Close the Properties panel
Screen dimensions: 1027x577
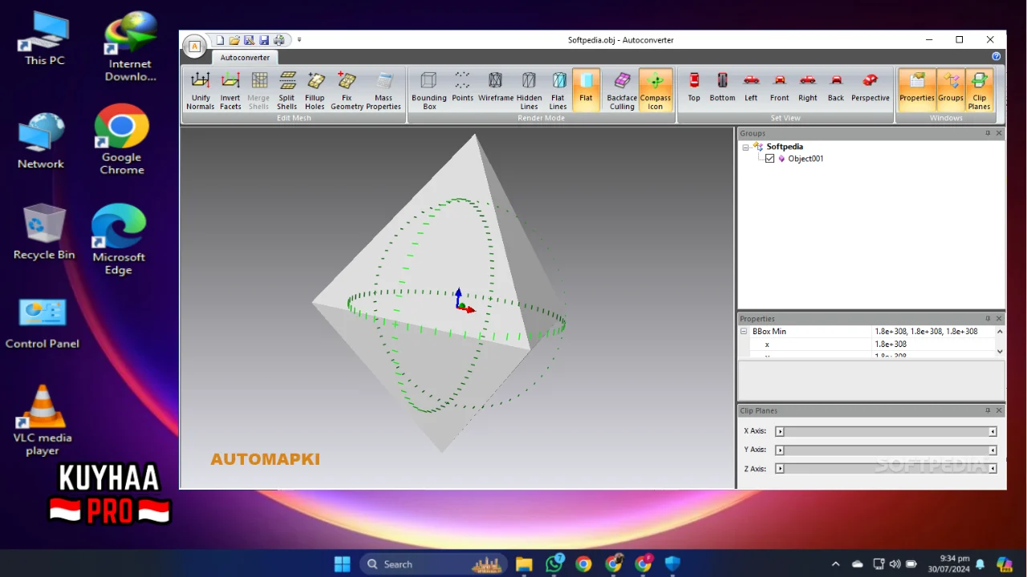pyautogui.click(x=999, y=319)
